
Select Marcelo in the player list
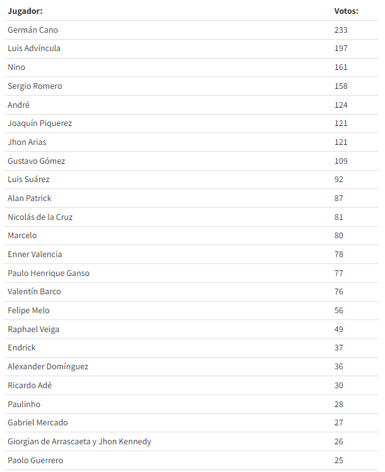(x=22, y=236)
